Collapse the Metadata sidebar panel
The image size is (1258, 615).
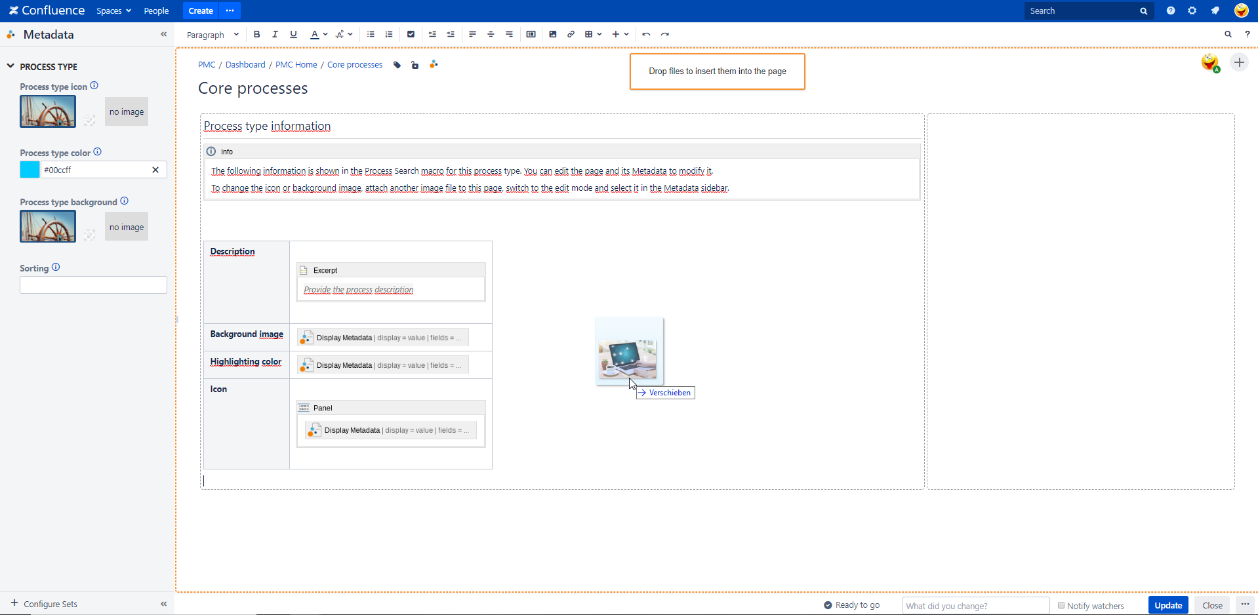click(x=164, y=34)
